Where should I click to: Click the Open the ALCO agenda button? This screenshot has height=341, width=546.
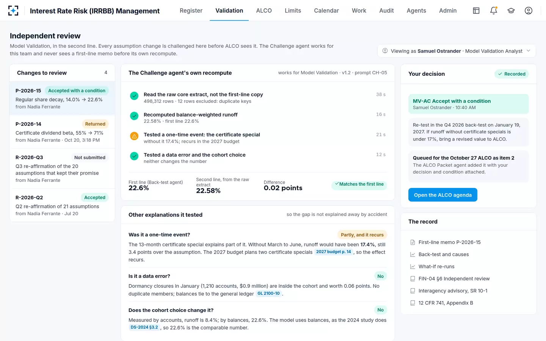443,195
